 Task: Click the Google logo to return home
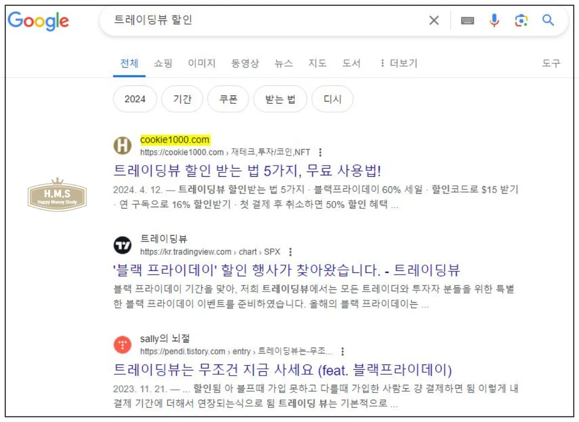coord(39,21)
